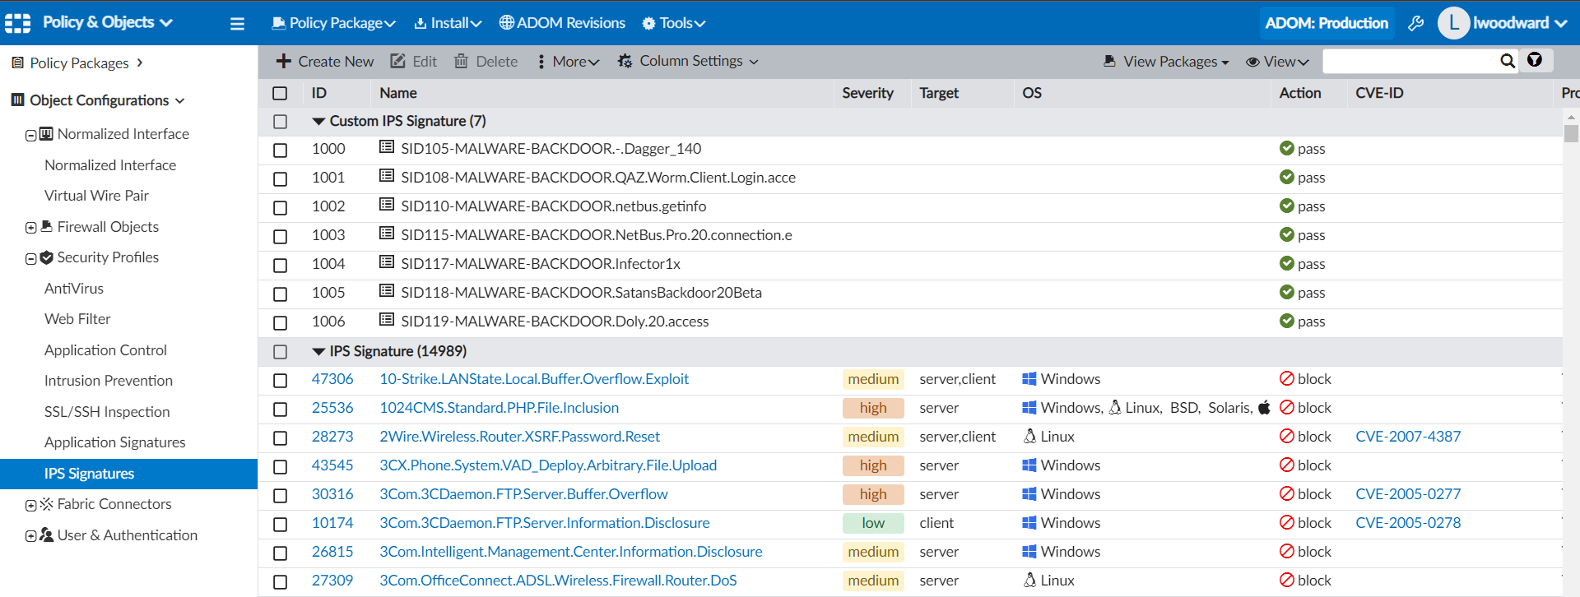This screenshot has width=1580, height=597.
Task: Click the Edit pencil icon
Action: pos(398,62)
